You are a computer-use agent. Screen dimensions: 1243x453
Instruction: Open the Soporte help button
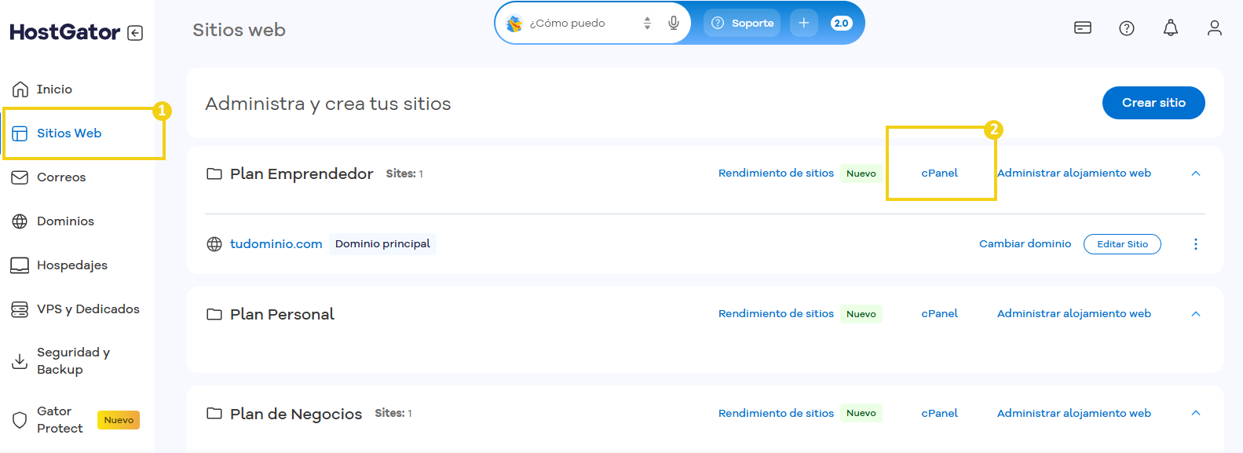click(742, 24)
